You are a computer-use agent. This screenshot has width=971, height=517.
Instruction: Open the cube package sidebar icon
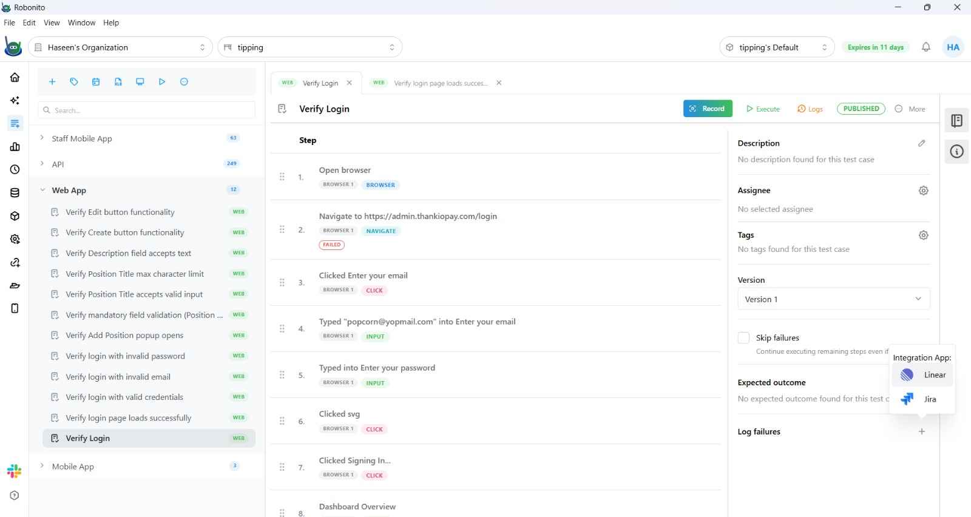coord(15,215)
